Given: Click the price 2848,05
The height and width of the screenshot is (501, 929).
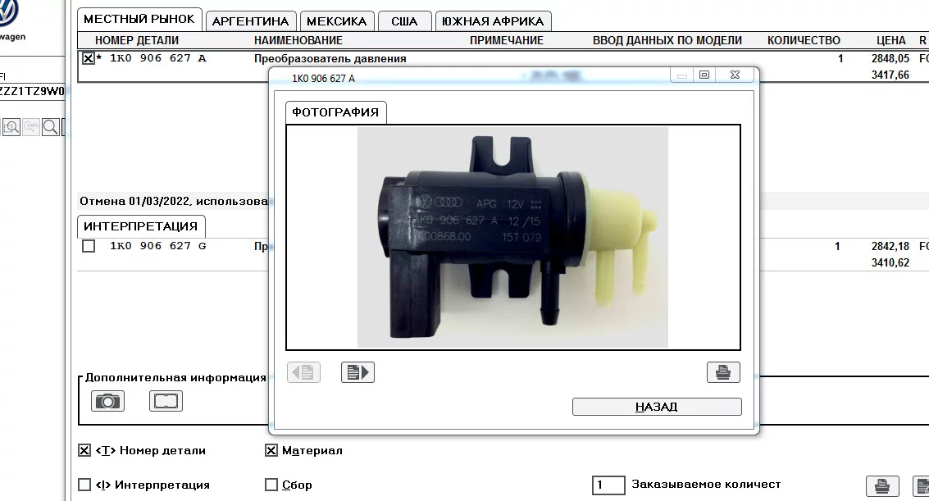Looking at the screenshot, I should point(890,59).
